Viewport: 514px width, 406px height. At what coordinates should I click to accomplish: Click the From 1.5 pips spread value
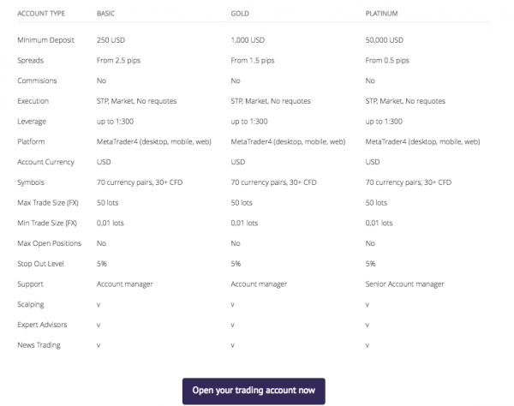coord(253,61)
